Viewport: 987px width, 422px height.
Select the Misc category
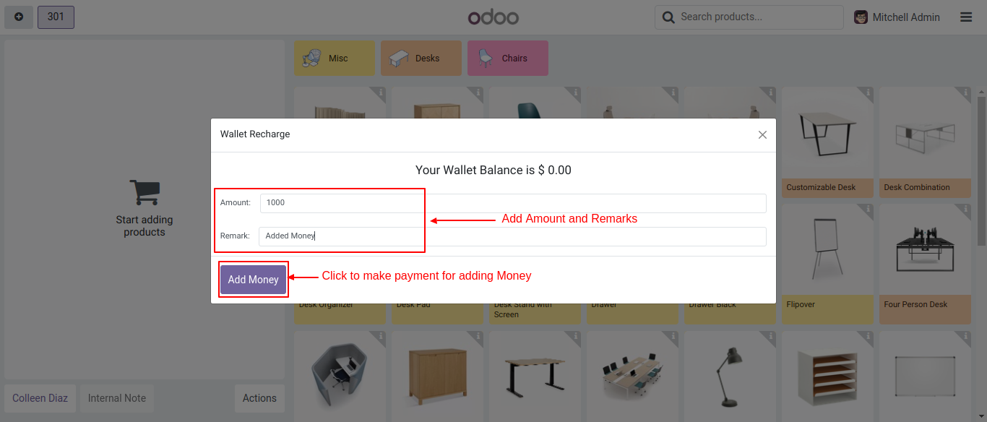335,59
